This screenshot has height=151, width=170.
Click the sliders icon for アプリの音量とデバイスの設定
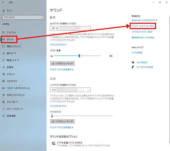(53, 143)
